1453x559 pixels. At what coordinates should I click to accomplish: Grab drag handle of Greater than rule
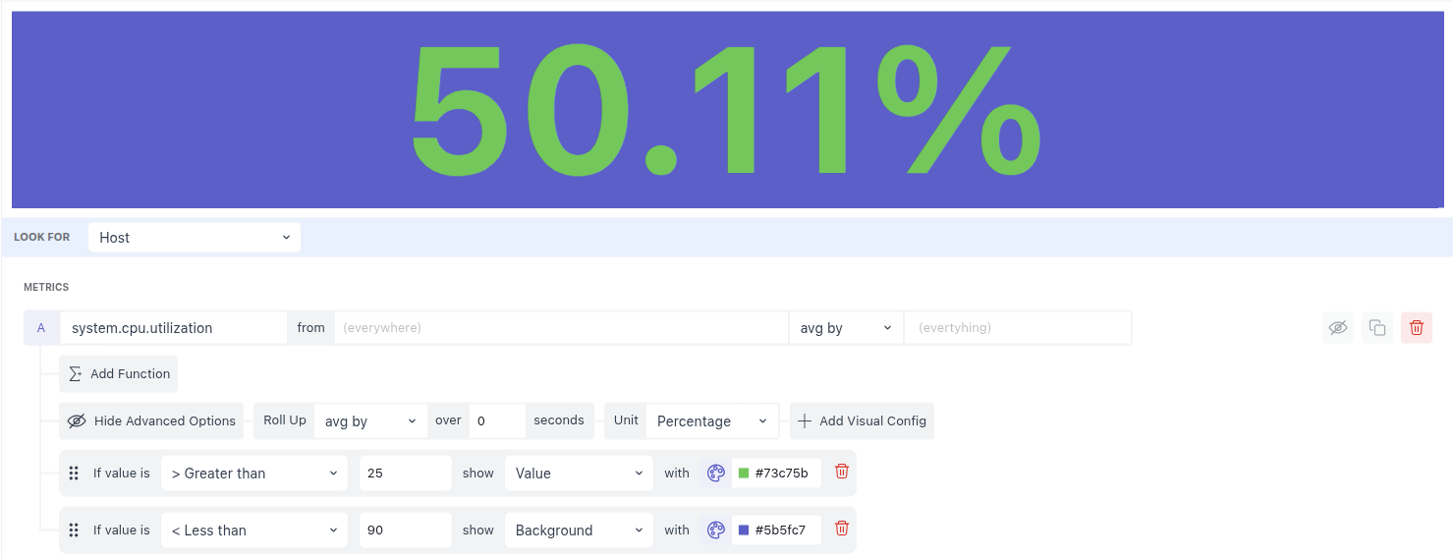tap(74, 474)
